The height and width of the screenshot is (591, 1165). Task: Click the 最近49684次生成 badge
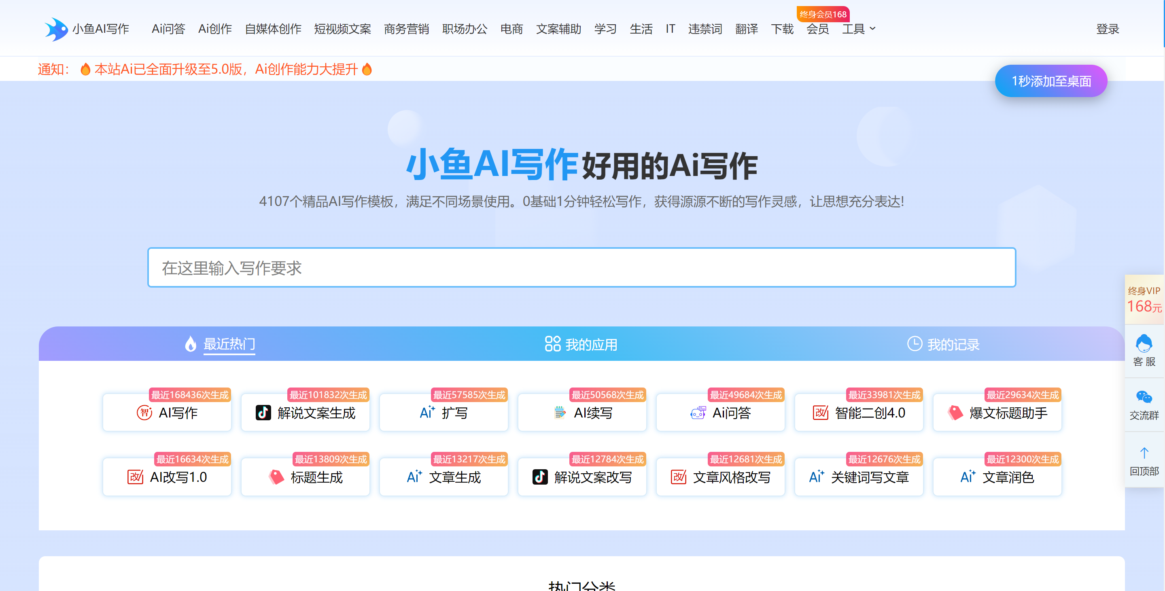click(x=746, y=395)
